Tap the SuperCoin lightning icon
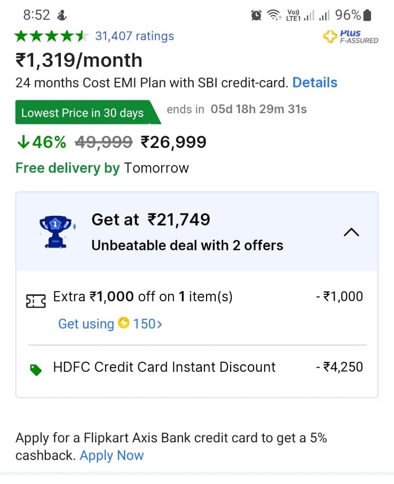 point(124,324)
